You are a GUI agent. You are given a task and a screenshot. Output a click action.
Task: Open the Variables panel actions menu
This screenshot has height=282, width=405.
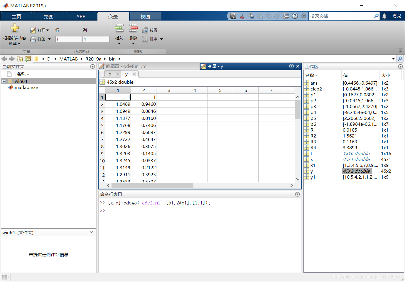tap(291, 66)
